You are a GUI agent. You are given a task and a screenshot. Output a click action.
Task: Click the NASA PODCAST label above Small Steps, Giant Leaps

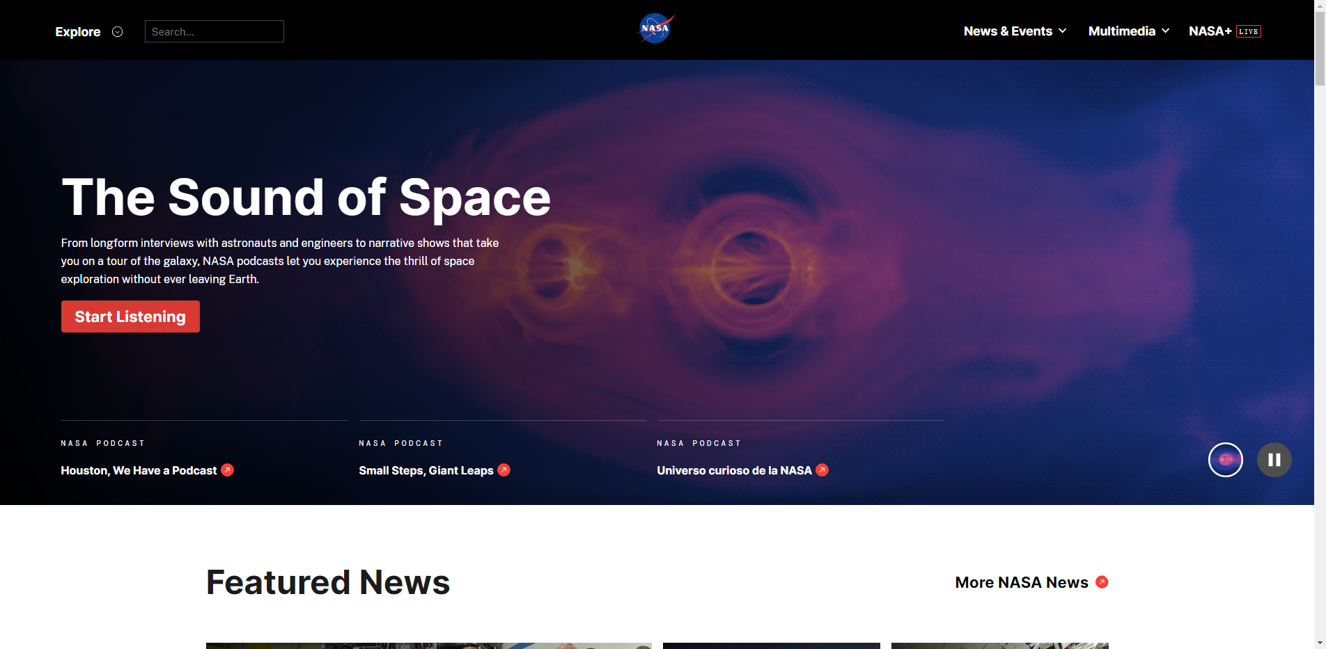(401, 443)
